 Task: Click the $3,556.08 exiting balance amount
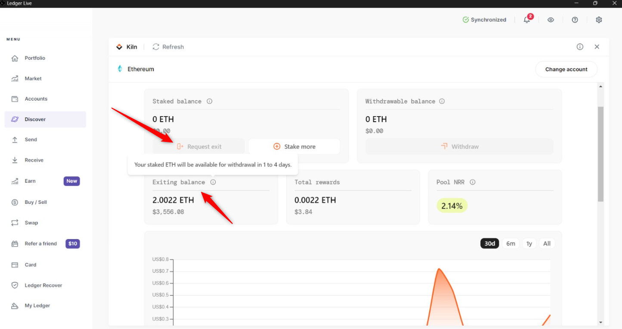(168, 212)
